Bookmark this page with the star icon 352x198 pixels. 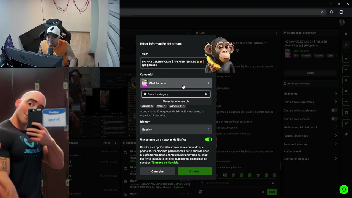pos(322,12)
